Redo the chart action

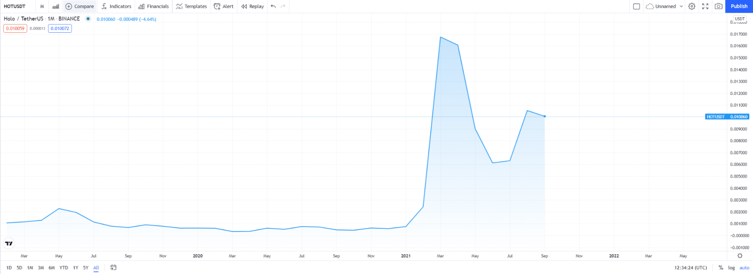pos(283,6)
